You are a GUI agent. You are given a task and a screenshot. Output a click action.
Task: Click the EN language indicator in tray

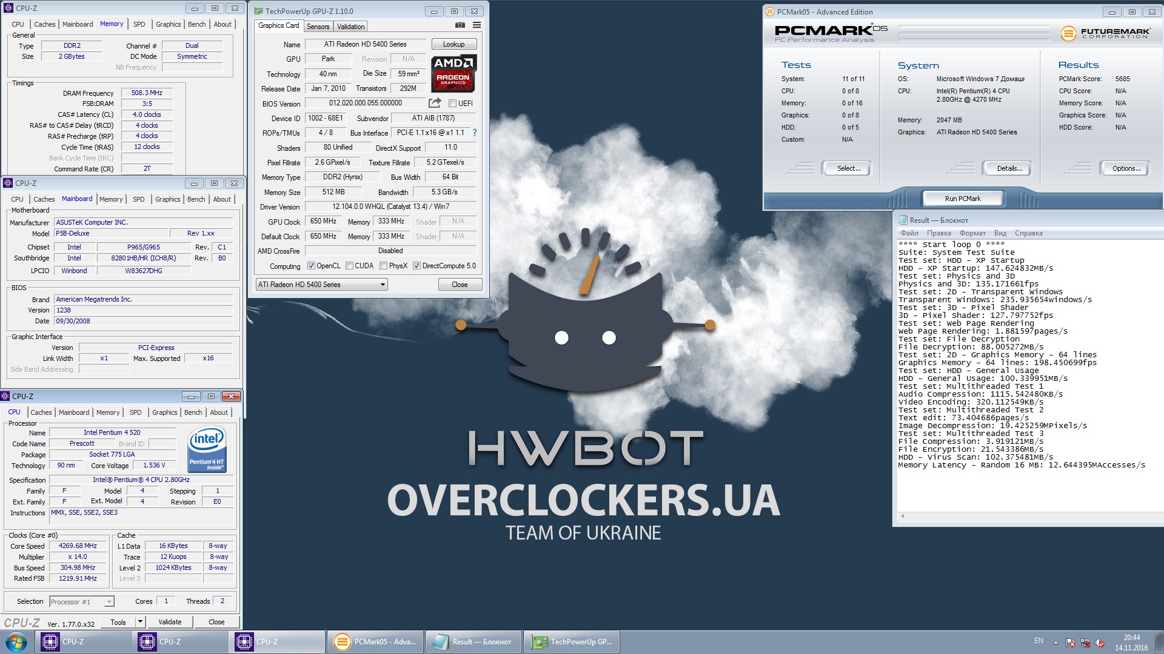coord(1039,641)
